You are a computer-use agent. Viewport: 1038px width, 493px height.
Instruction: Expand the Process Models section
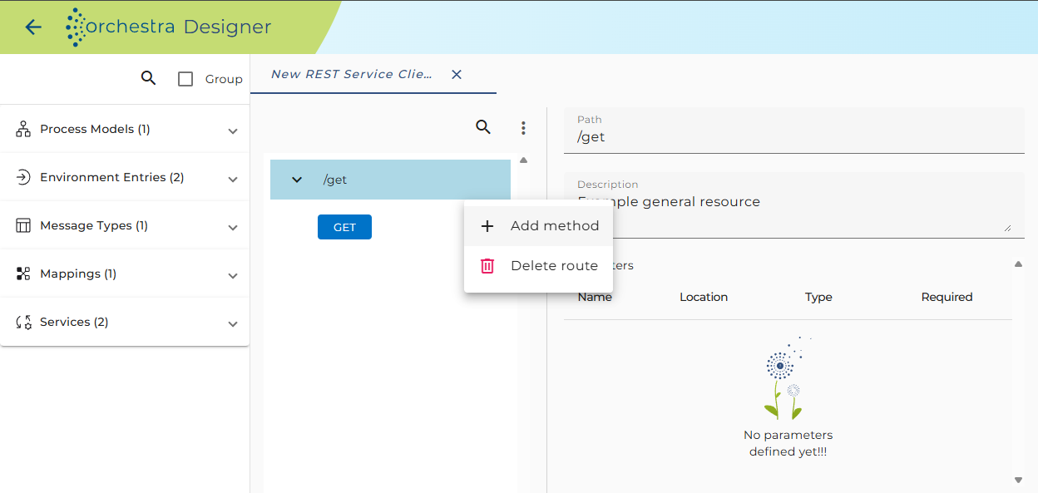click(x=233, y=131)
